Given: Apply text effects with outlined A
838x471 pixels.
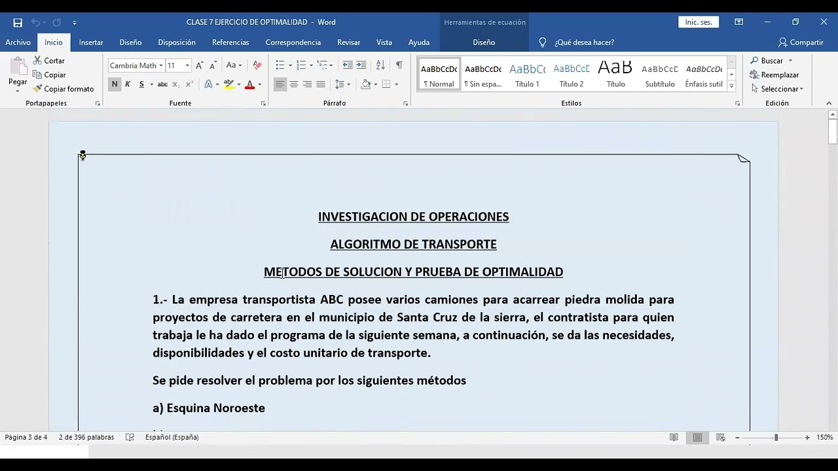Looking at the screenshot, I should click(208, 84).
